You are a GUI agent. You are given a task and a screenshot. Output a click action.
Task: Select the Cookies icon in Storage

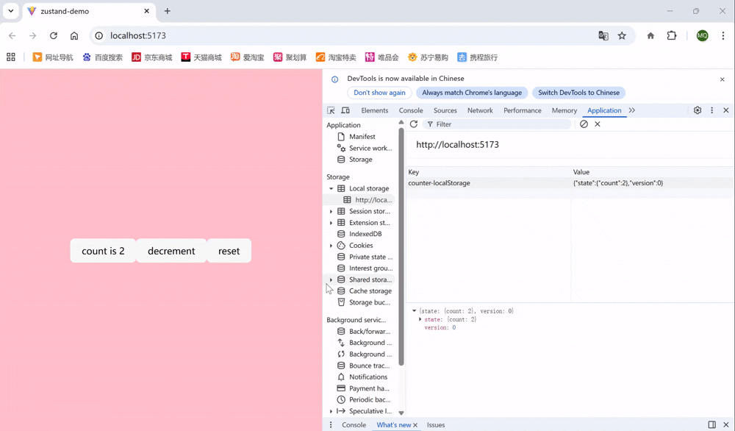click(x=340, y=245)
